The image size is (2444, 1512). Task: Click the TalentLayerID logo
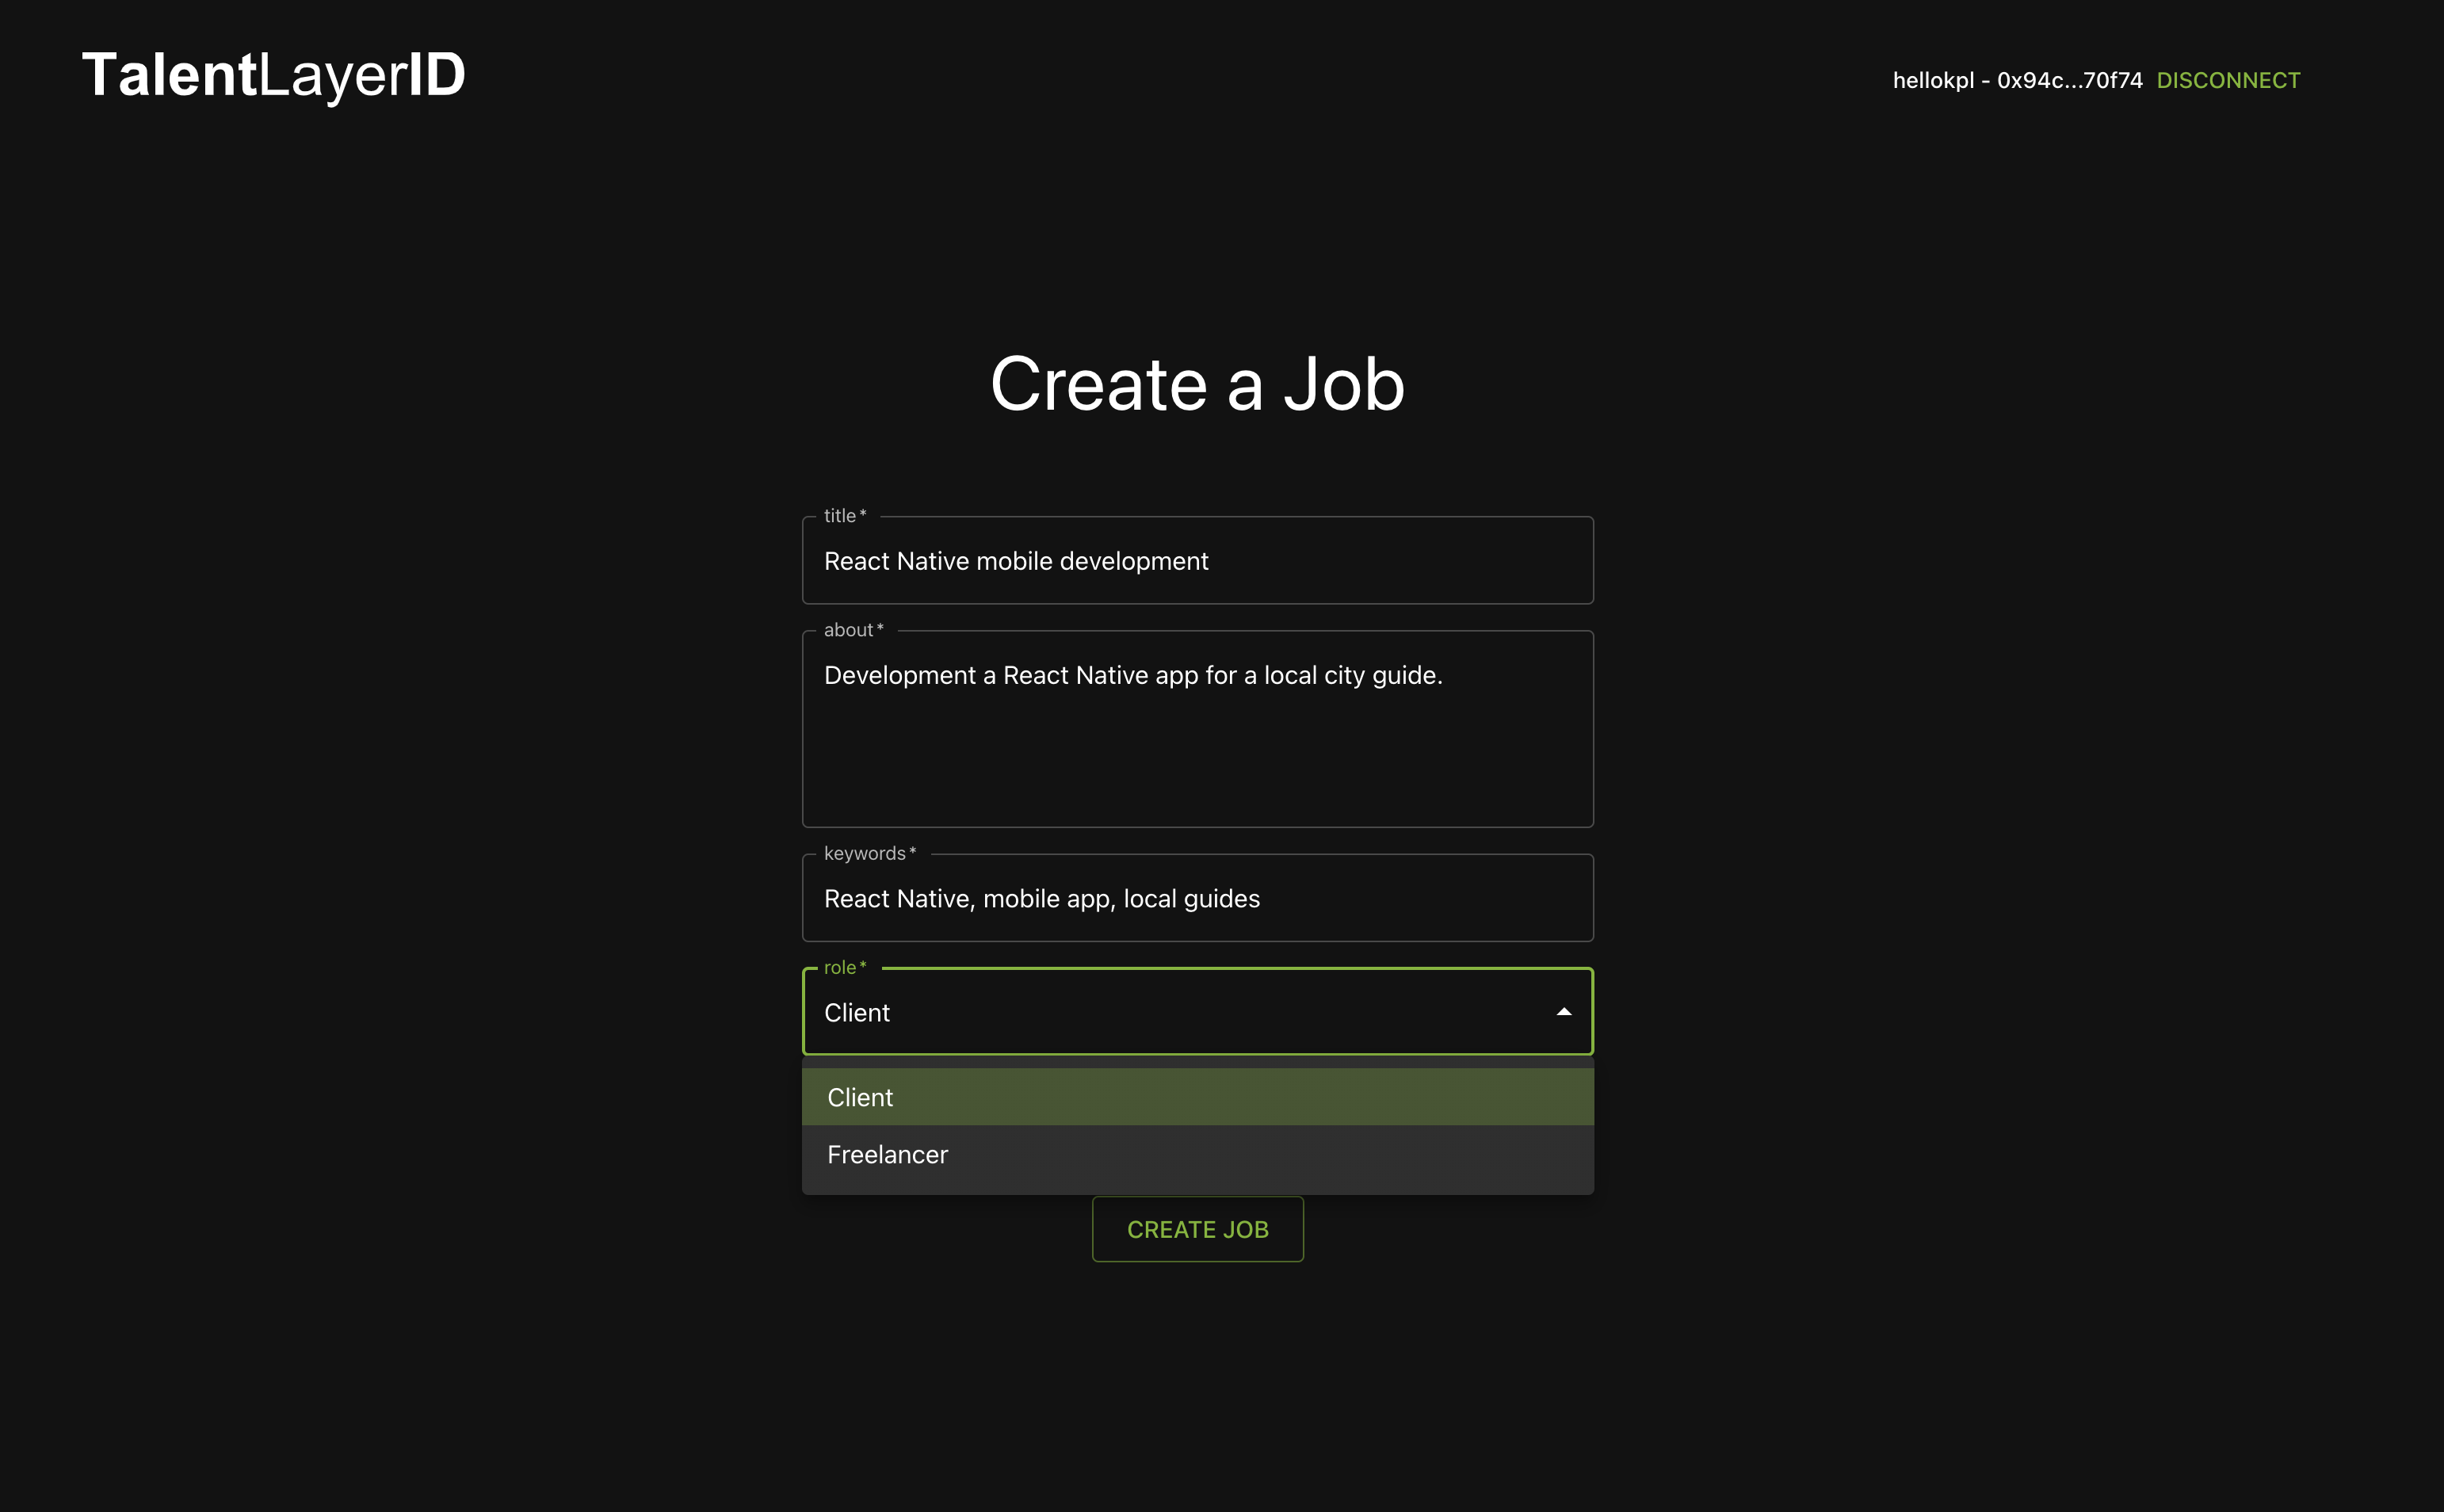[273, 75]
